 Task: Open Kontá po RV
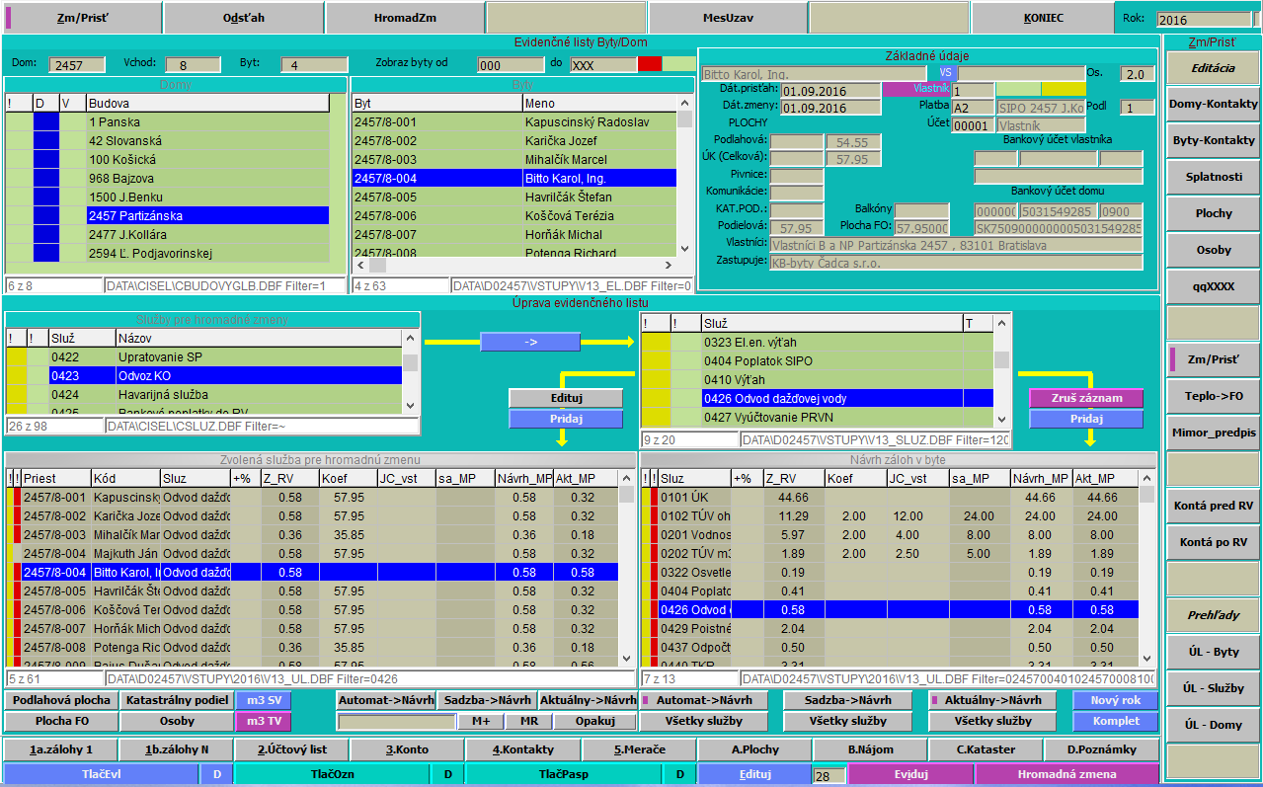(1213, 542)
